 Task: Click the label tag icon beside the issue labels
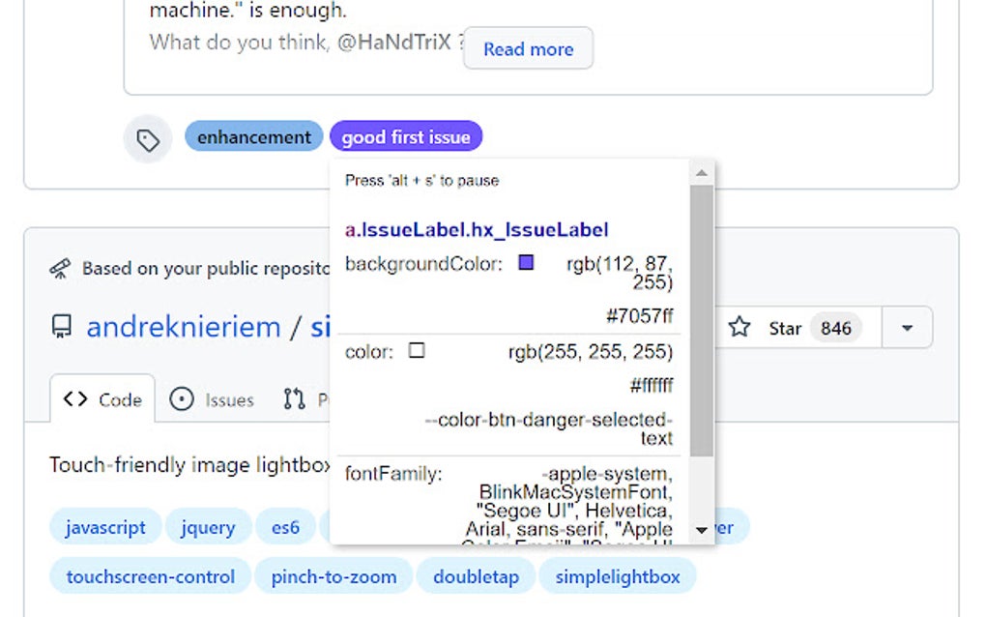[147, 138]
